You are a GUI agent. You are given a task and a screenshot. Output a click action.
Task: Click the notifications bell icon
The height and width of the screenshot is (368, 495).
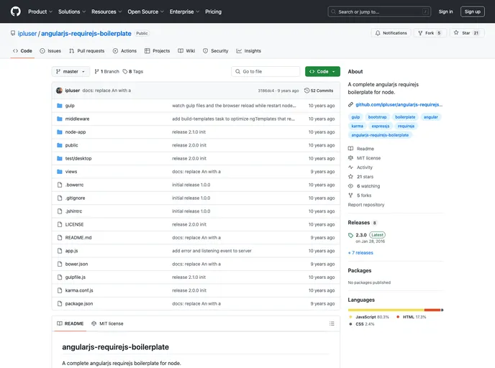point(378,33)
